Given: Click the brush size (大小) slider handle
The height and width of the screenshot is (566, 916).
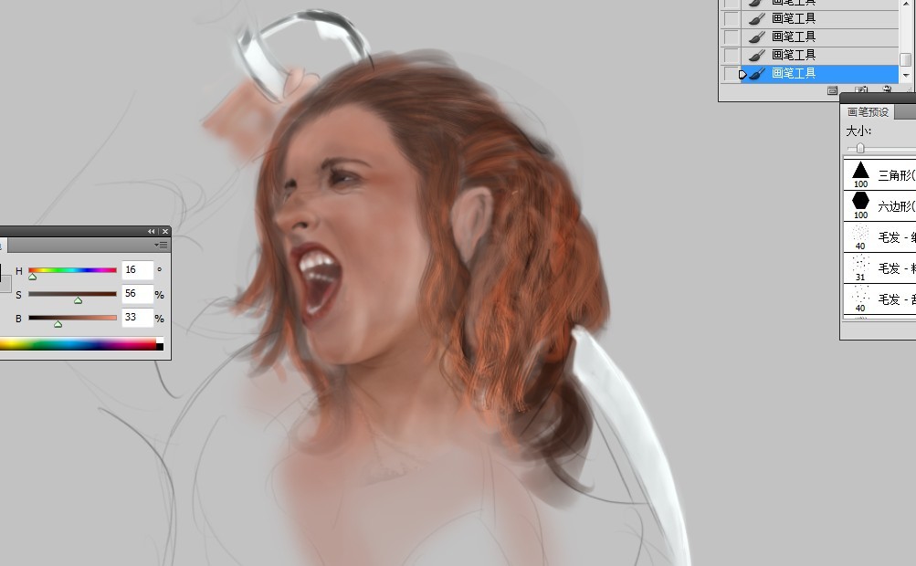Looking at the screenshot, I should (x=860, y=149).
